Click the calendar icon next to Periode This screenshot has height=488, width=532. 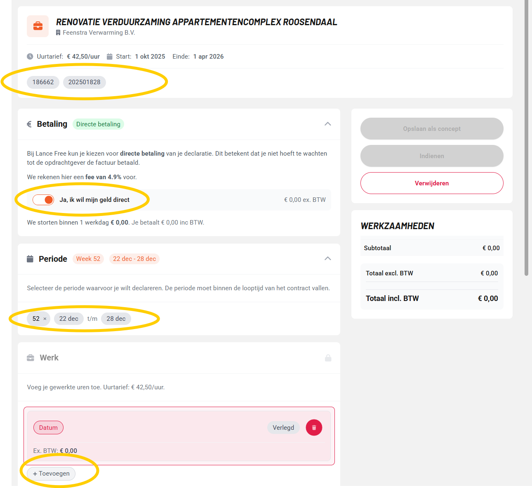pos(30,259)
